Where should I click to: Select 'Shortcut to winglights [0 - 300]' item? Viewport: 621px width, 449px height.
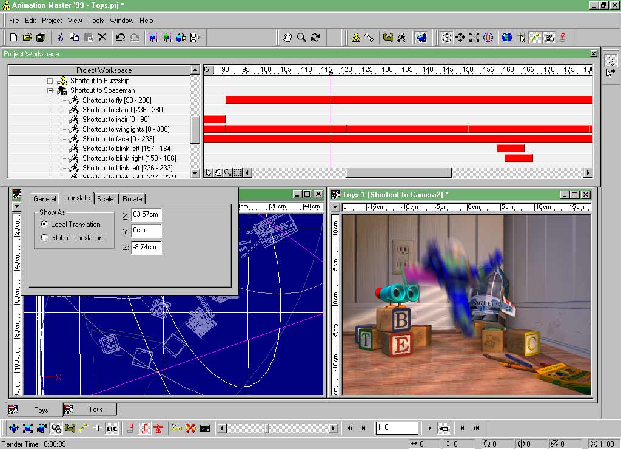[x=126, y=129]
